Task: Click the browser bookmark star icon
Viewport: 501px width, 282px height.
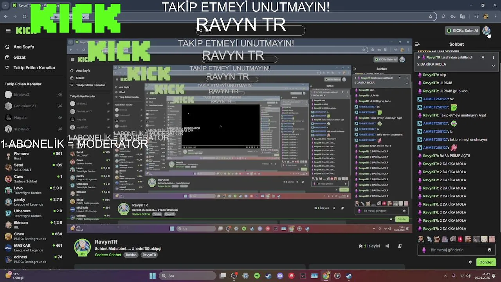Action: coord(431,16)
